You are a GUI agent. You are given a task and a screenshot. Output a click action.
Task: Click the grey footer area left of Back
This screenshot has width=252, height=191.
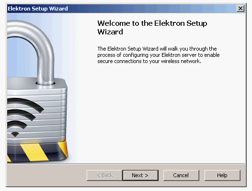[x=46, y=175]
